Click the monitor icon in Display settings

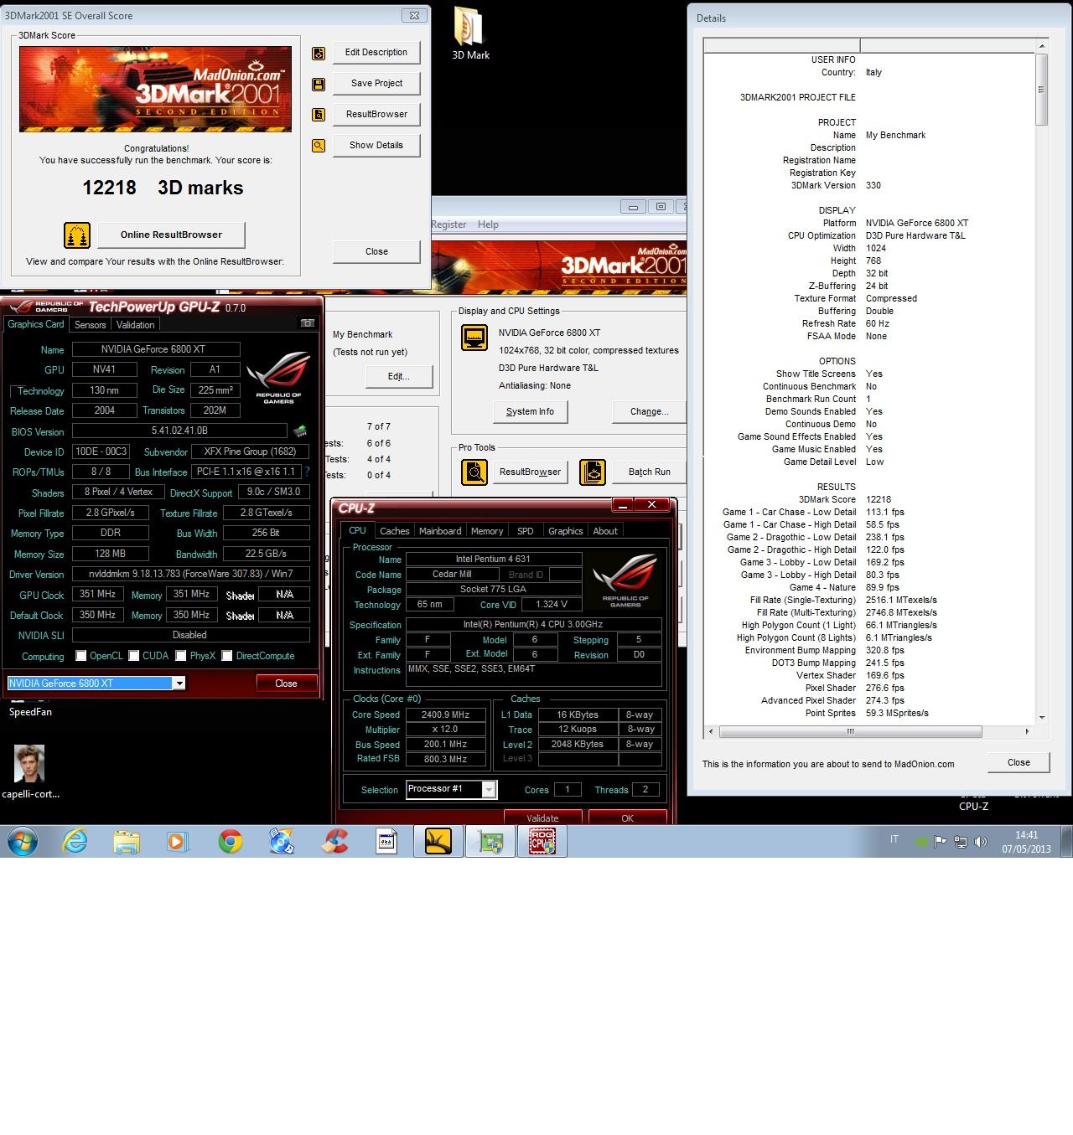tap(474, 338)
